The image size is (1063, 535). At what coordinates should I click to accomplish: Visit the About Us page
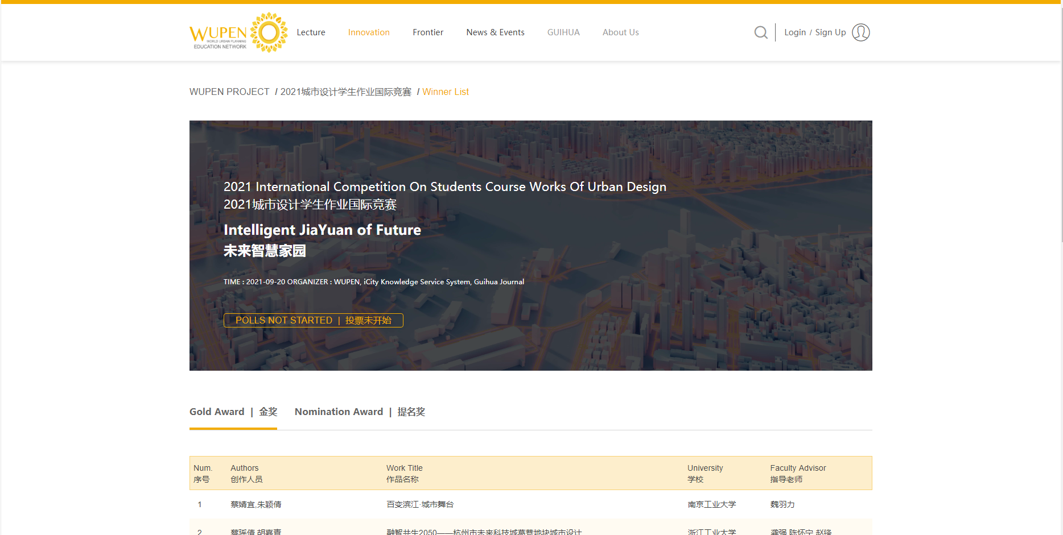pyautogui.click(x=620, y=32)
